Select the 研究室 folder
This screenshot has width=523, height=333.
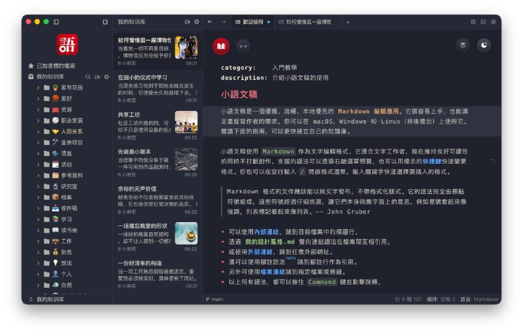[67, 187]
